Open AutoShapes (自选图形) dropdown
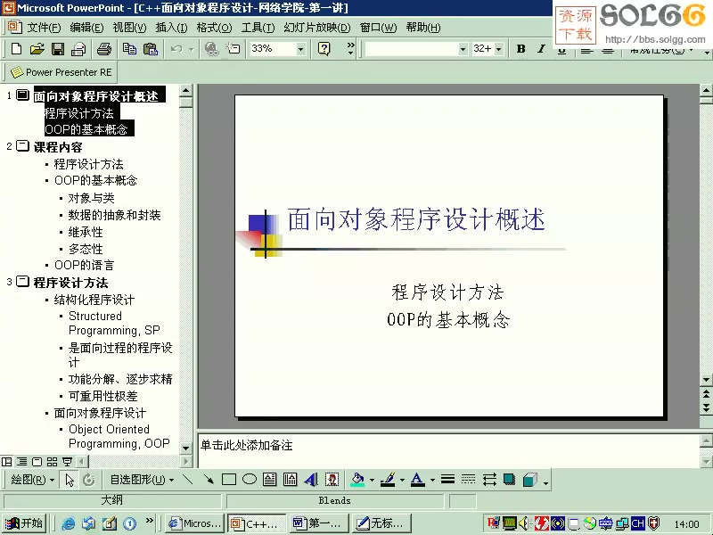Viewport: 713px width, 535px height. point(142,480)
